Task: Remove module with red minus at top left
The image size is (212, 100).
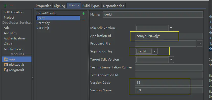Action: [x=12, y=6]
